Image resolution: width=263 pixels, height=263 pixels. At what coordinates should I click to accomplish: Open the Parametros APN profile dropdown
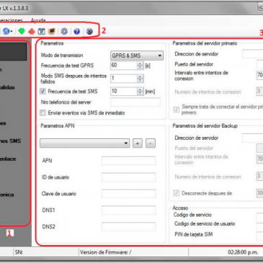click(84, 143)
